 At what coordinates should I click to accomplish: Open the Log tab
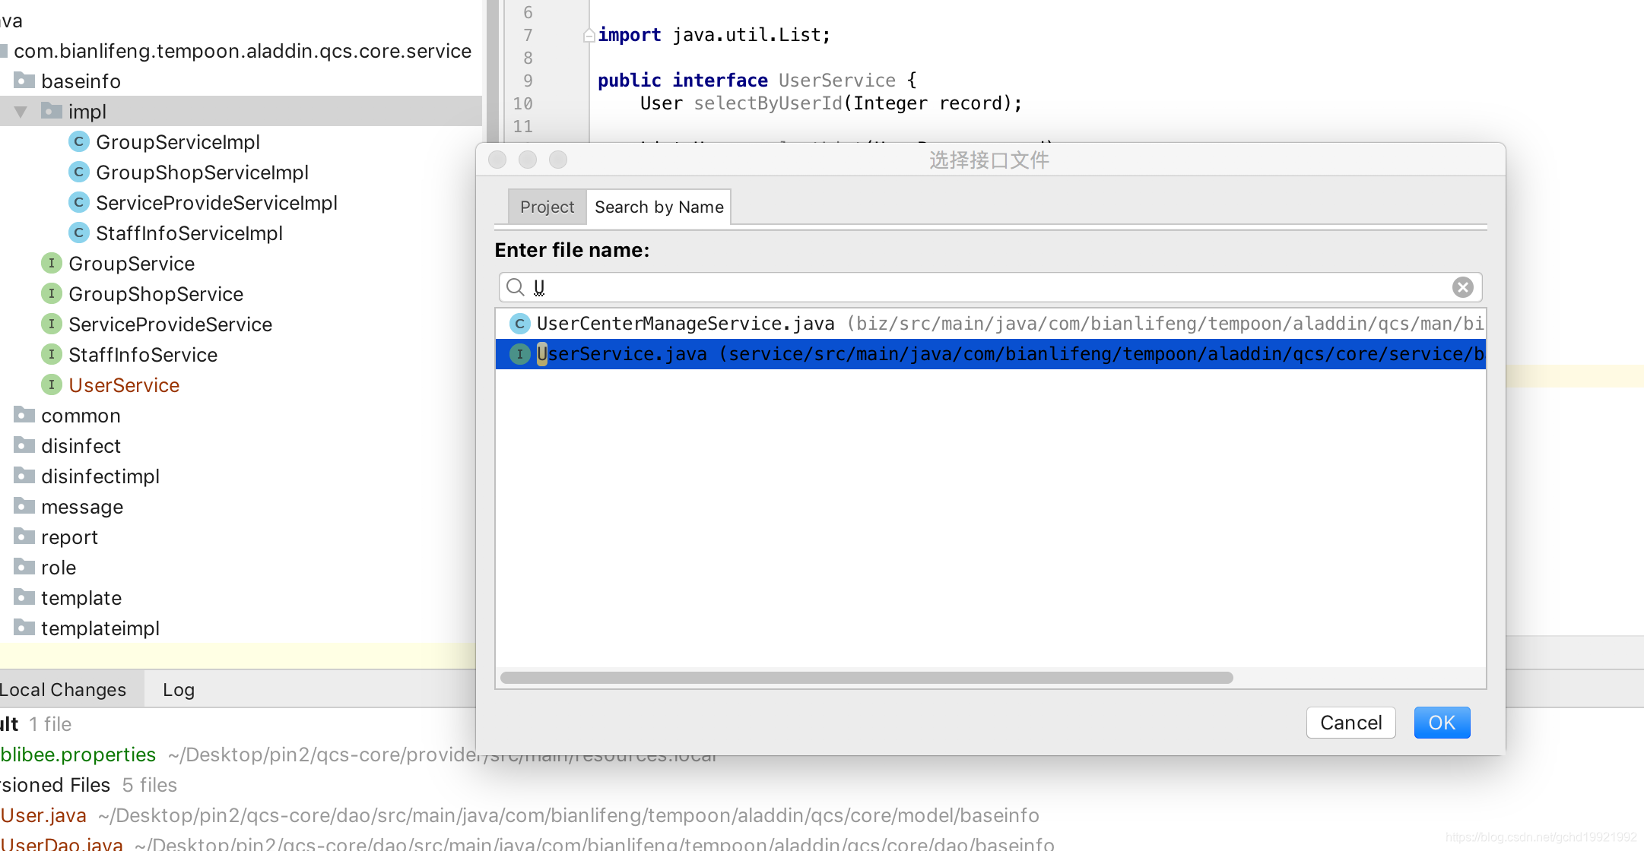179,689
